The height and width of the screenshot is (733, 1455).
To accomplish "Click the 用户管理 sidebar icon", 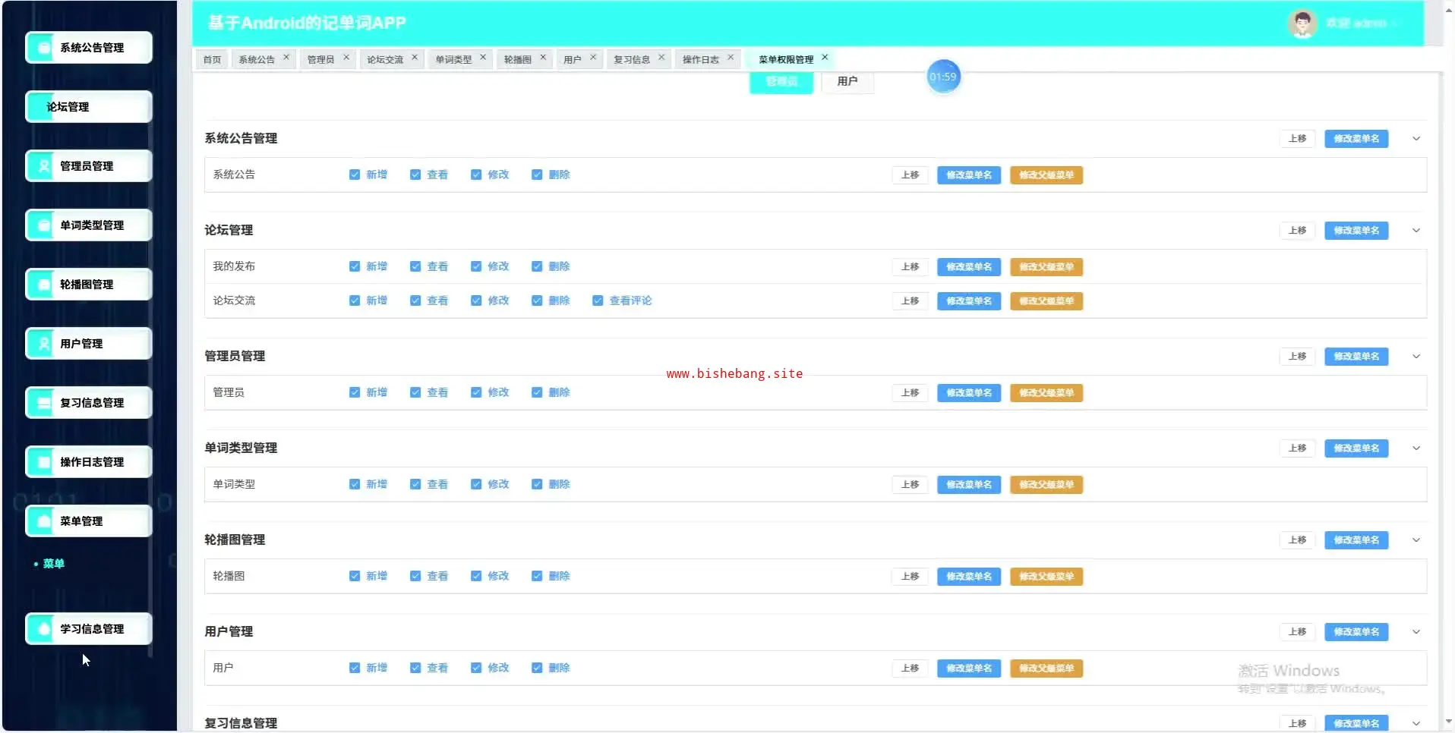I will pyautogui.click(x=43, y=343).
